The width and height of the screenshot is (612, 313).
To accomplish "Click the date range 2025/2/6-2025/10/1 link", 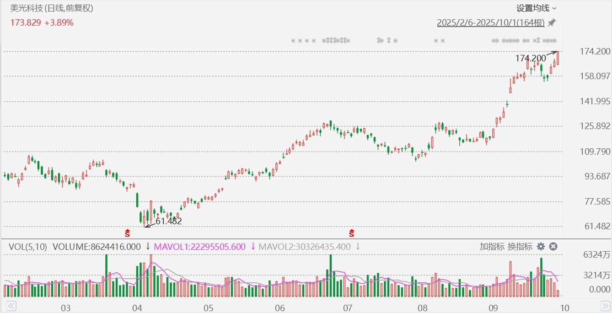I will tap(491, 22).
